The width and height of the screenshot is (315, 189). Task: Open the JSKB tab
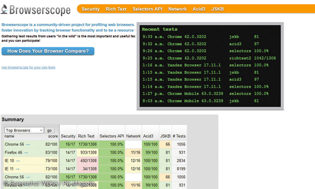pos(218,9)
